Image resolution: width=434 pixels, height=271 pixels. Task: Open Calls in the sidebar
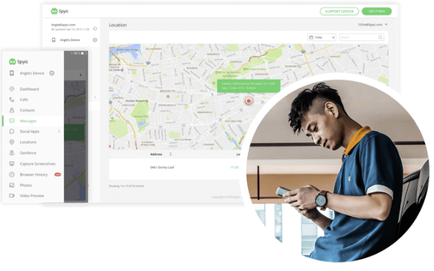24,99
